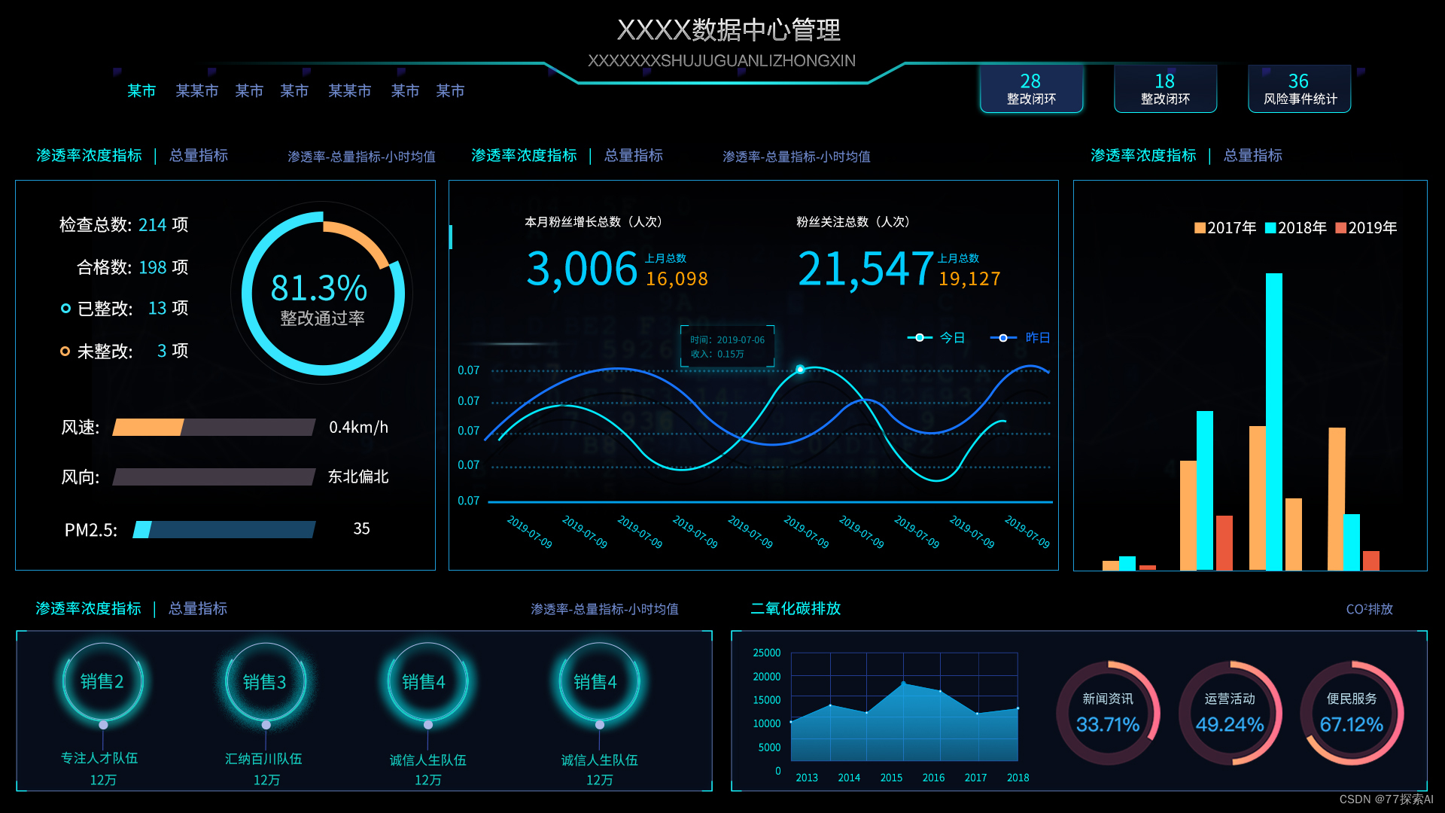Toggle the 2018年 cyan legend square
This screenshot has height=813, width=1445.
pyautogui.click(x=1270, y=227)
